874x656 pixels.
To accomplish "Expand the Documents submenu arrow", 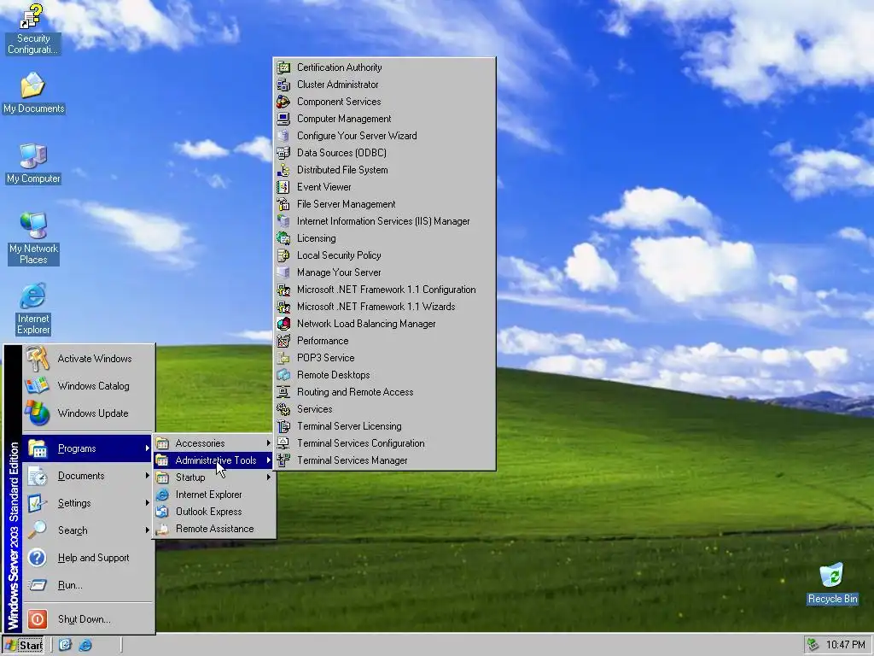I will point(147,476).
